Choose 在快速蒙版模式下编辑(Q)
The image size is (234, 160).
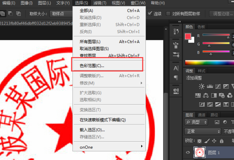pos(109,120)
